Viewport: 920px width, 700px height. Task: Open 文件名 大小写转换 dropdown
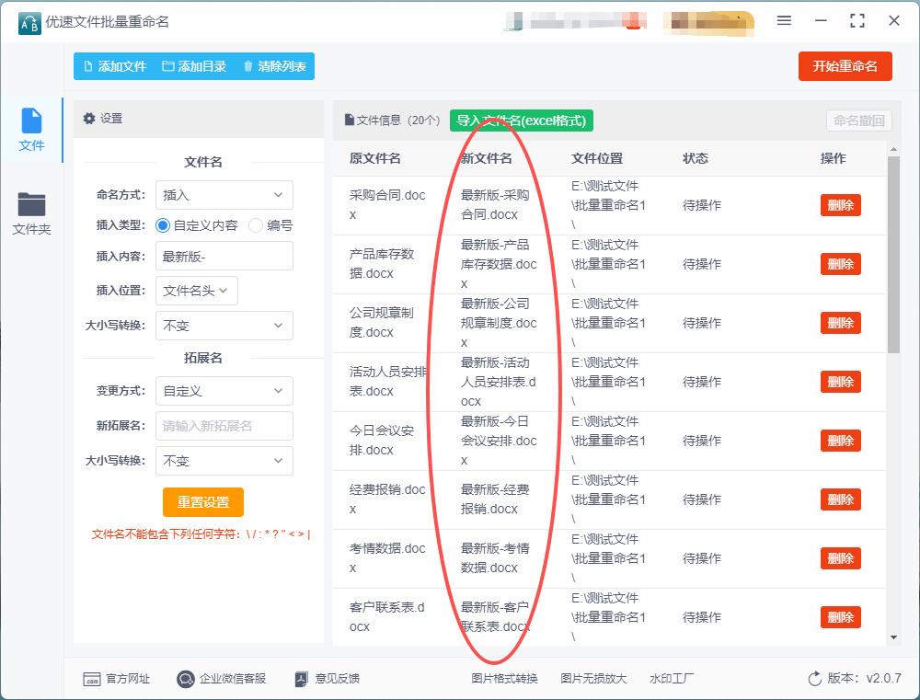[224, 326]
